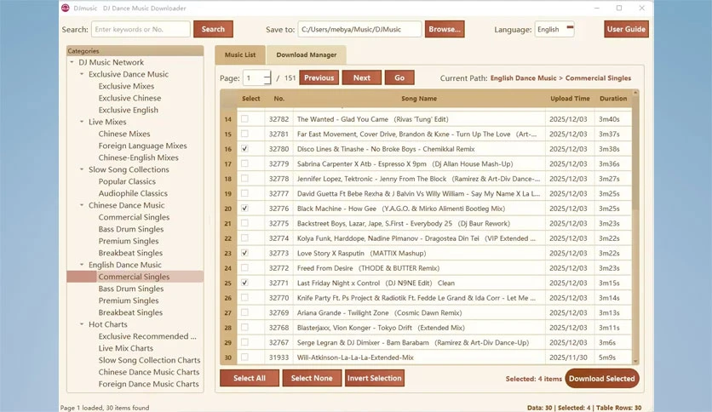Click scroll-down arrow of the song table

(x=635, y=361)
